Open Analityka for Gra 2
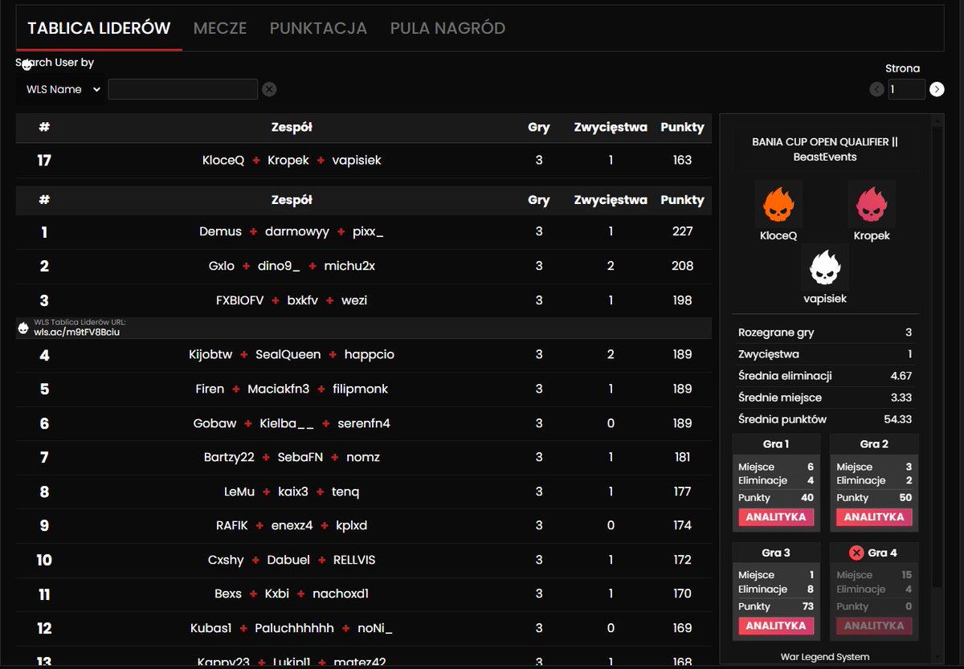964x669 pixels. 874,517
